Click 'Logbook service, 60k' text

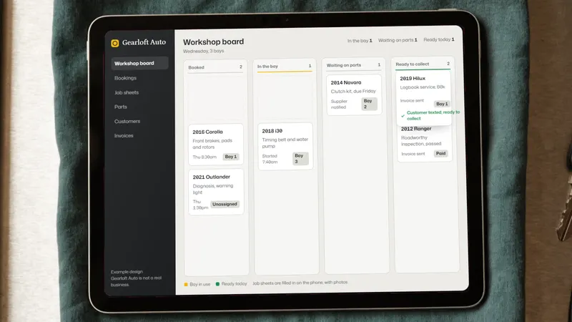pyautogui.click(x=423, y=87)
